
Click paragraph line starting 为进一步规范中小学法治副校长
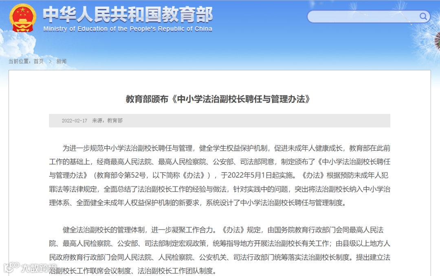pos(226,148)
